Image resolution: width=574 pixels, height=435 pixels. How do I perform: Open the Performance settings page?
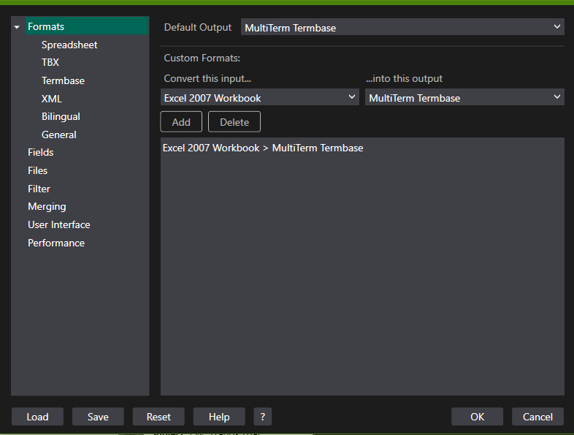tap(56, 243)
